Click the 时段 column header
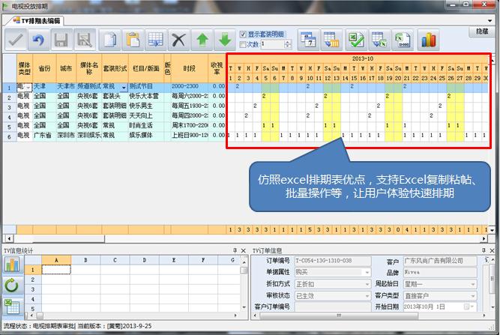This screenshot has width=500, height=335. pyautogui.click(x=190, y=68)
